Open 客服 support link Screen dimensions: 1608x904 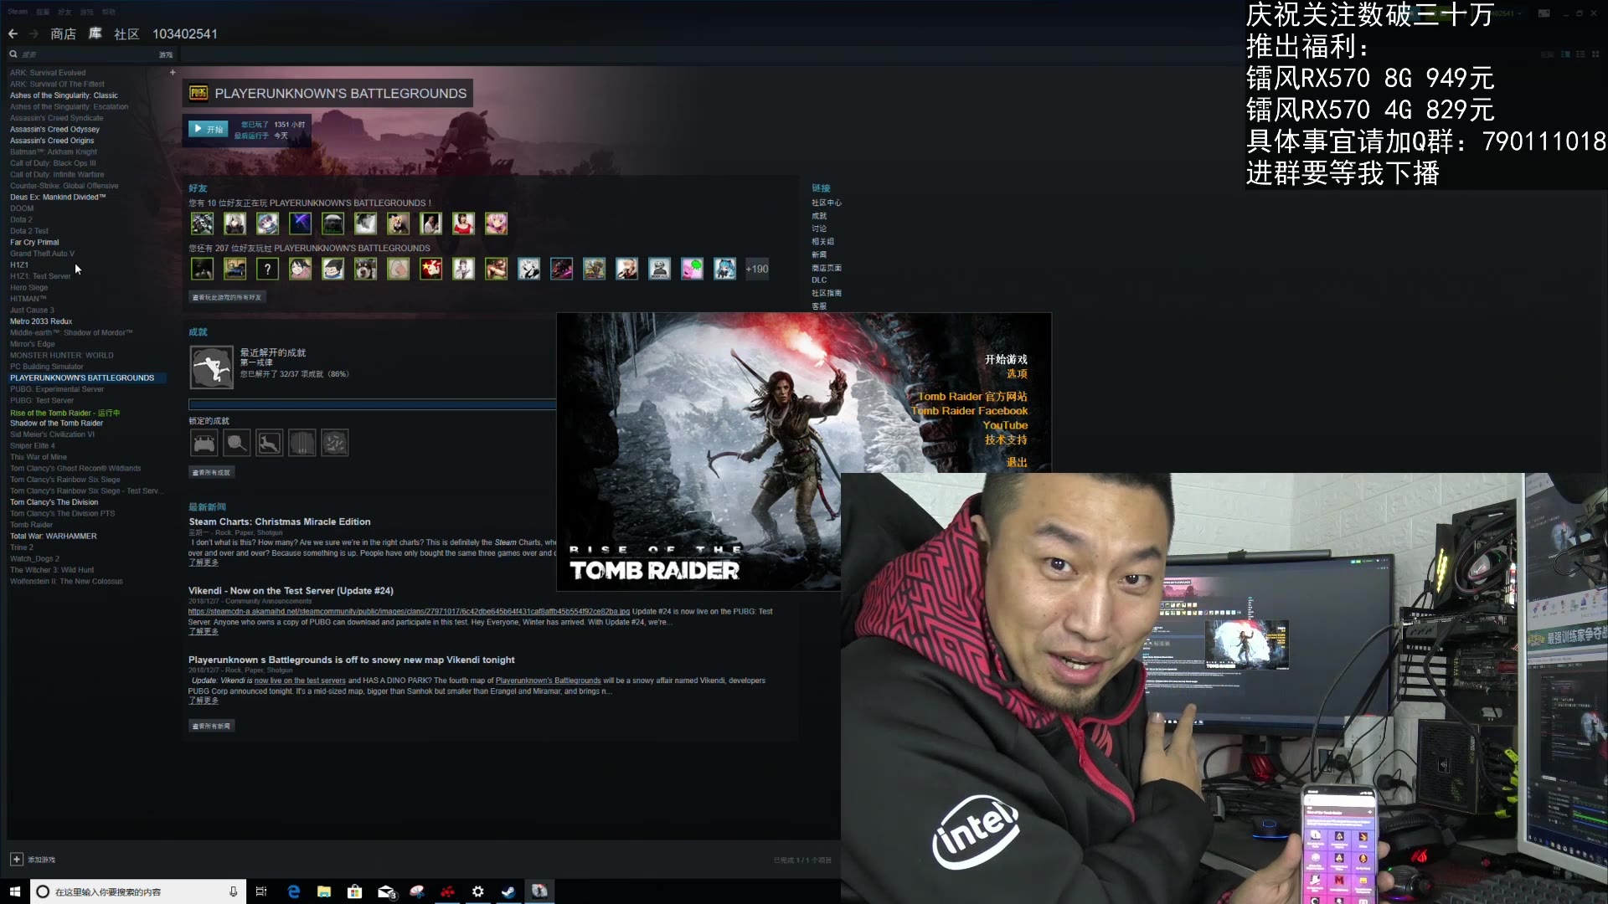(x=819, y=306)
